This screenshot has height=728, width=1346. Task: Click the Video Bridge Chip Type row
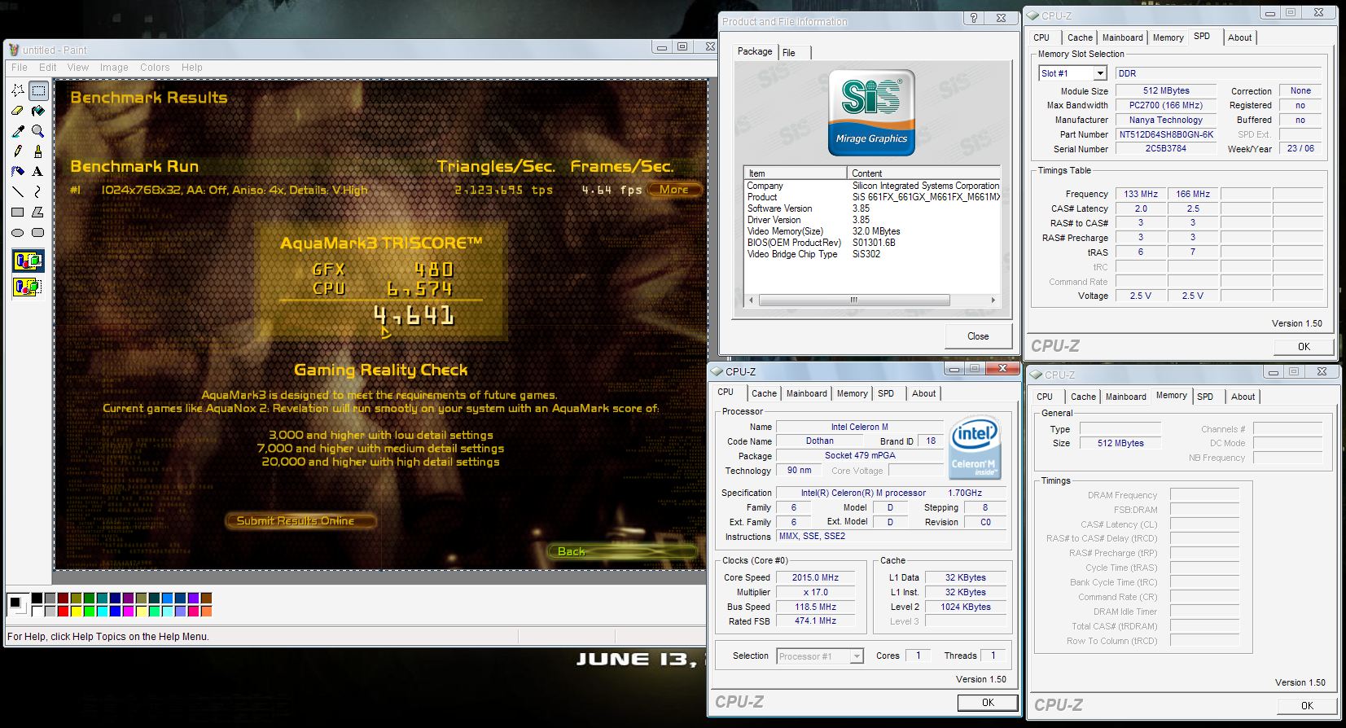pyautogui.click(x=872, y=254)
